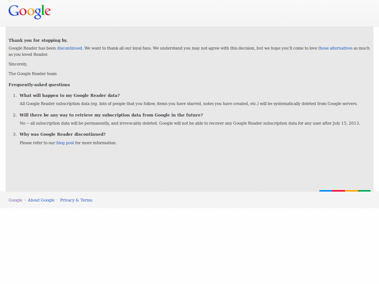Open the Google footer link

point(16,200)
